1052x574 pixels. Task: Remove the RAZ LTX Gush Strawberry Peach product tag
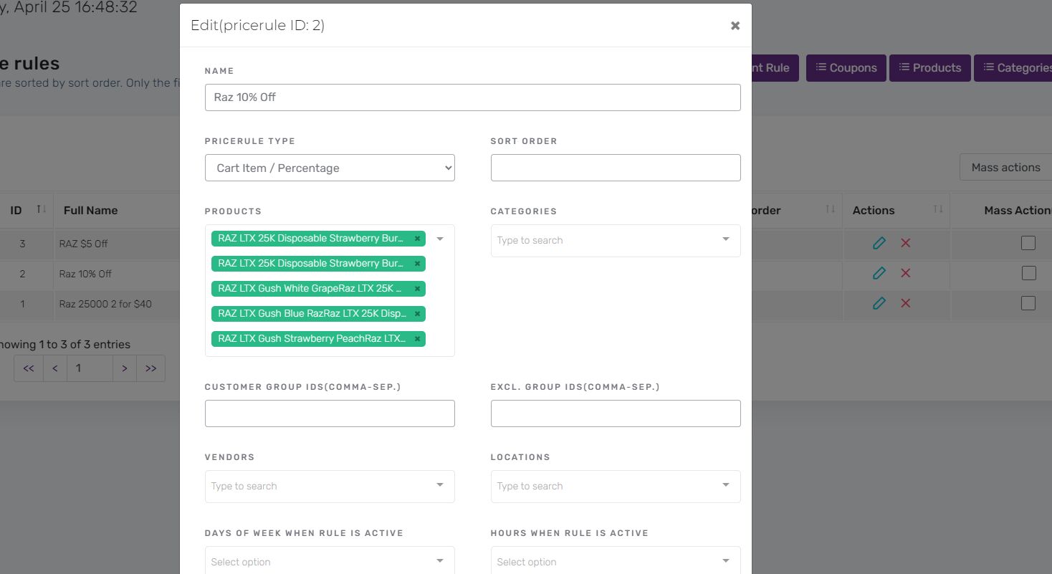[417, 339]
